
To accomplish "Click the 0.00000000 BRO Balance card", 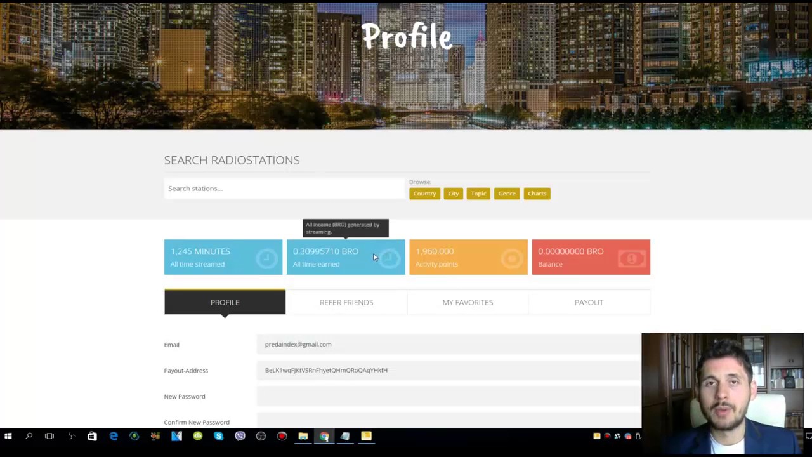I will pyautogui.click(x=591, y=257).
